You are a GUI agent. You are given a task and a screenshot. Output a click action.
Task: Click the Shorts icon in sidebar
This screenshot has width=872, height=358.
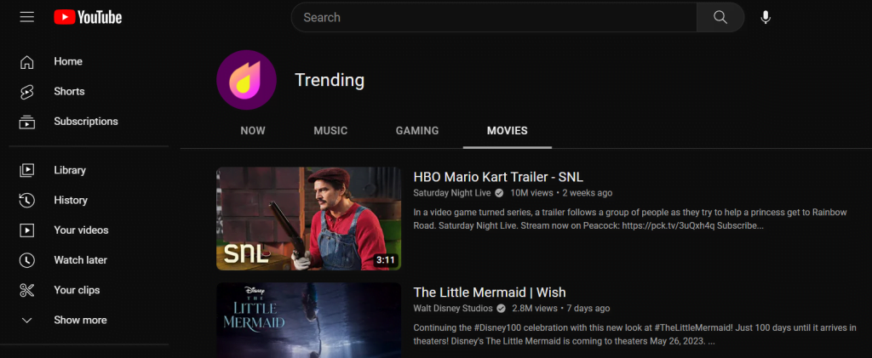pos(26,92)
